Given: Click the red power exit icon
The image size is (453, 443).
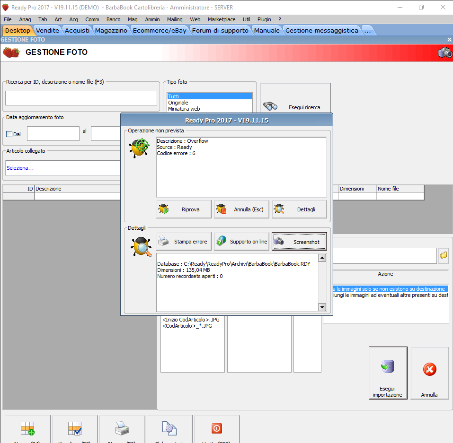Looking at the screenshot, I should 217,428.
